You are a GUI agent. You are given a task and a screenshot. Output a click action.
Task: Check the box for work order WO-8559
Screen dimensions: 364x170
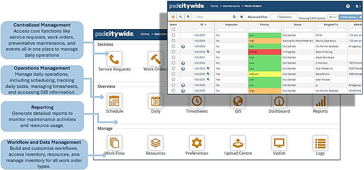tap(173, 68)
